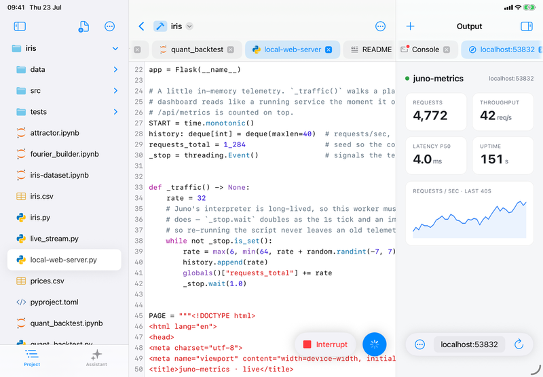Click the Throughput 42 req/s card
Screen dimensions: 543x377
[x=503, y=112]
